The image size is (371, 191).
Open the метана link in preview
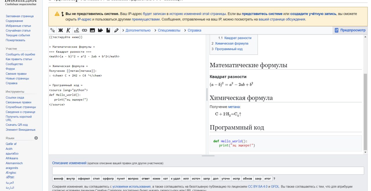(234, 107)
